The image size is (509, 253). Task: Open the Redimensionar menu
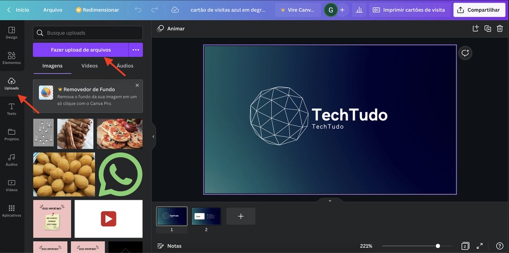tap(97, 10)
